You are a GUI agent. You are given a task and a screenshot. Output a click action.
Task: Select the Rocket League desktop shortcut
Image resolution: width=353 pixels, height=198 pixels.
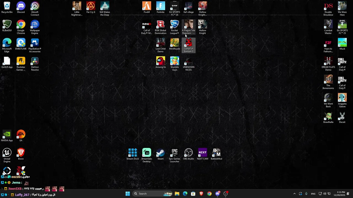click(x=175, y=27)
